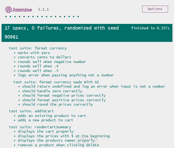The height and width of the screenshot is (148, 175).
Task: Click the first passing spec dot
Action: point(6,17)
